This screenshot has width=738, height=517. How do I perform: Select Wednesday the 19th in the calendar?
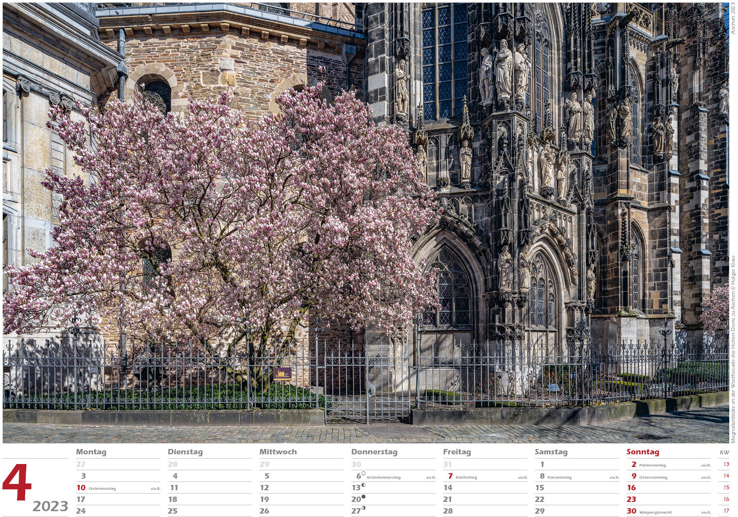coord(264,499)
